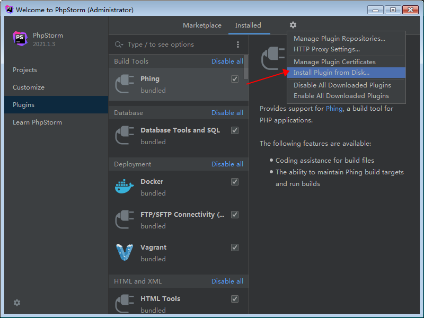Select the Installed tab

tap(248, 25)
